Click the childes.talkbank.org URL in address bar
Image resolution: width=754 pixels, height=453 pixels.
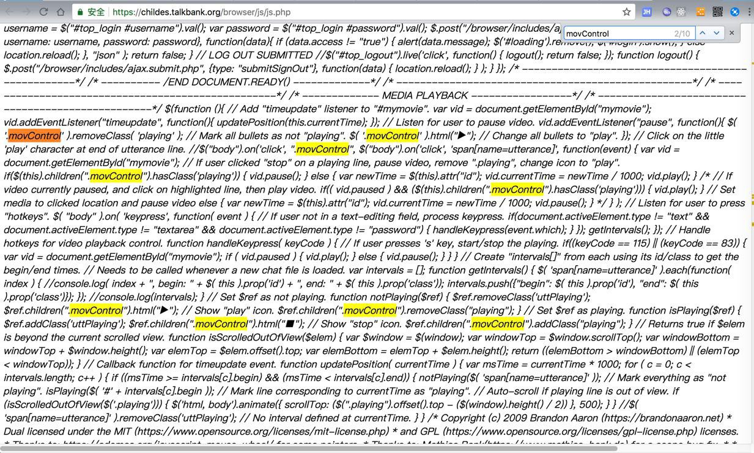point(202,12)
